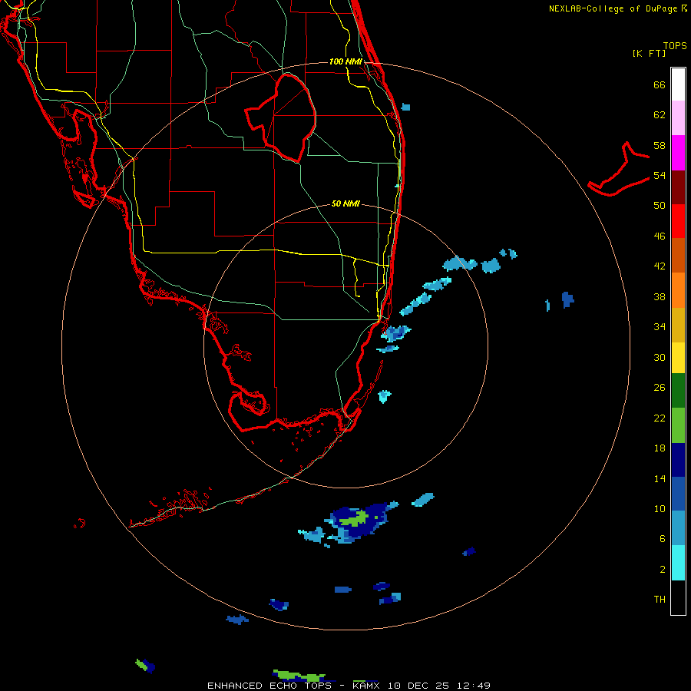Select the yellow 30 kft swatch
The image size is (691, 691).
(x=678, y=358)
